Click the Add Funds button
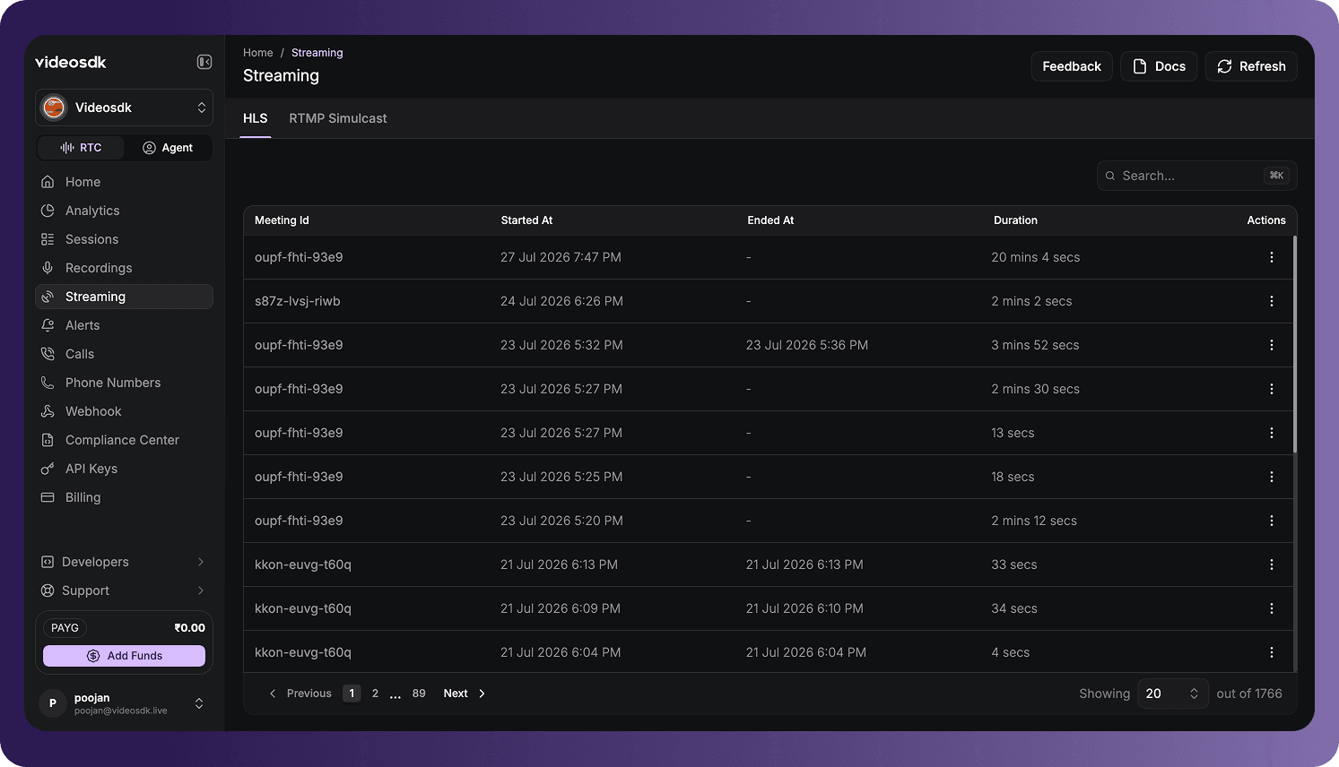This screenshot has height=767, width=1339. [x=124, y=656]
